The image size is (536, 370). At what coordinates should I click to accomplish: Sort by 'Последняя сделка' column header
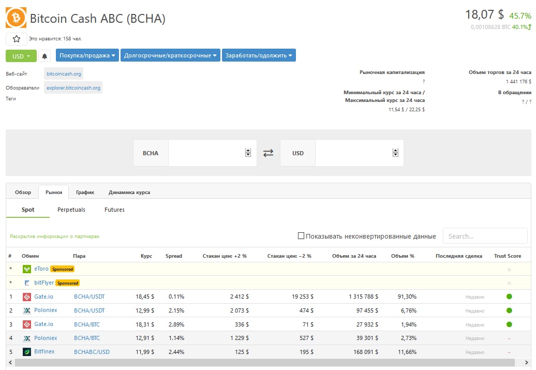coord(459,256)
